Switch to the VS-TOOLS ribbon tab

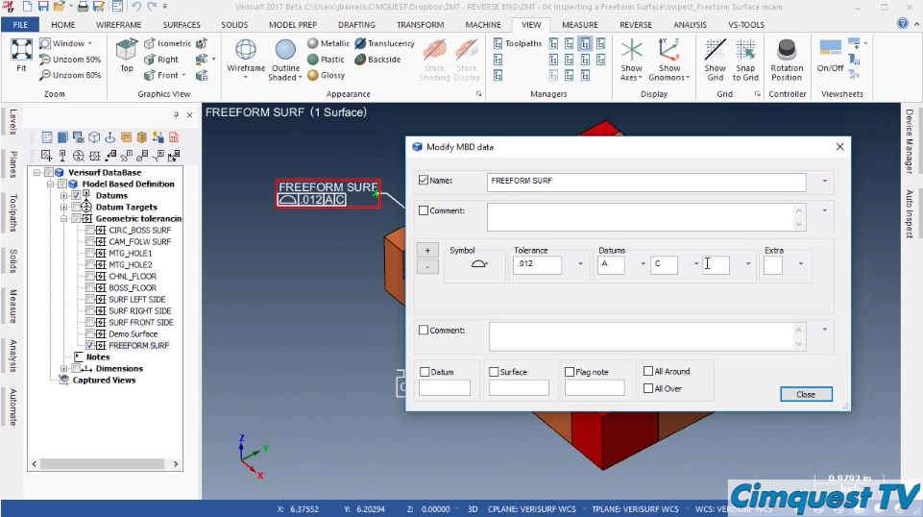[x=746, y=25]
